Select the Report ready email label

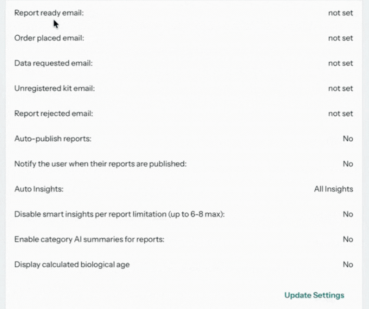point(49,13)
